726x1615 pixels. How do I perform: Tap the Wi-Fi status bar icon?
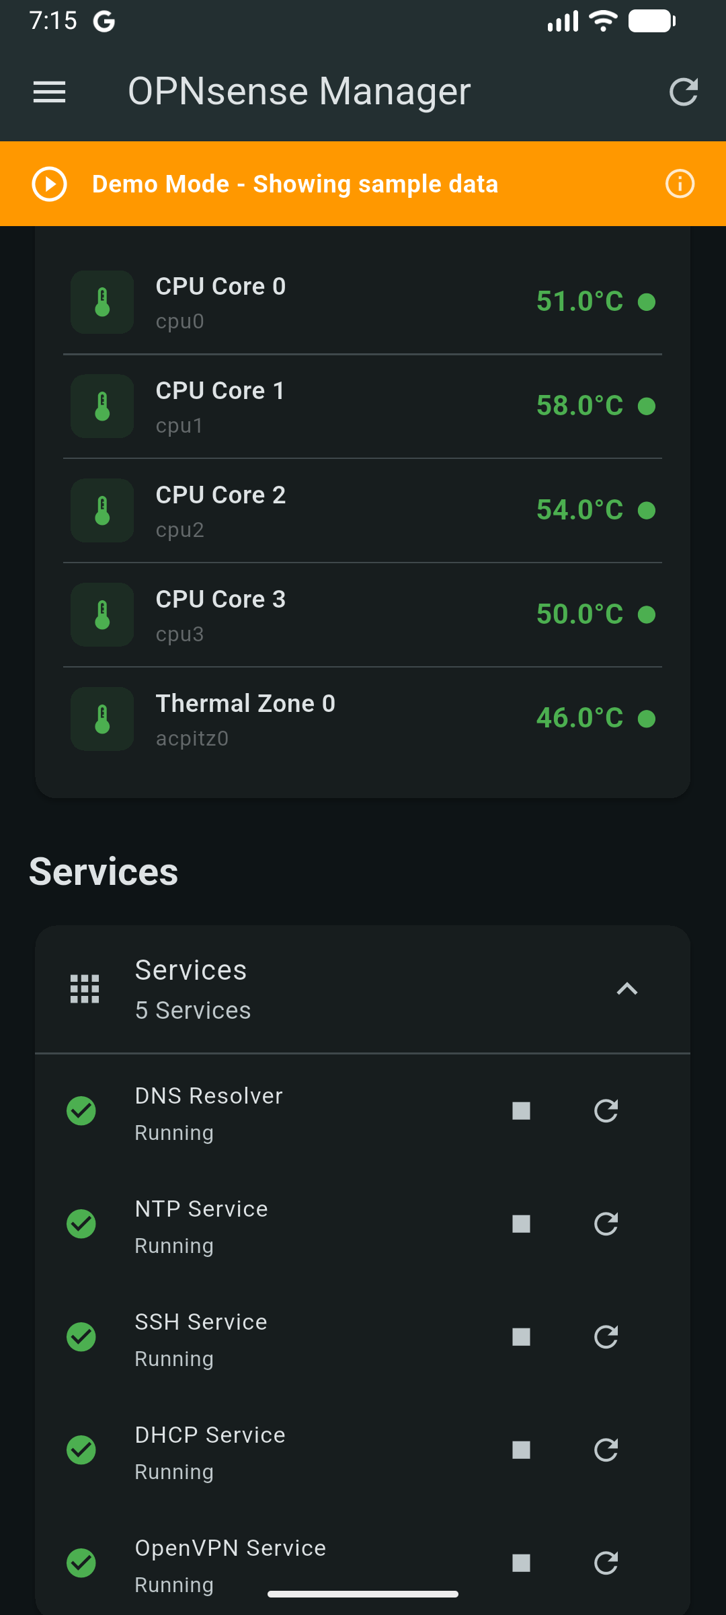click(x=603, y=21)
